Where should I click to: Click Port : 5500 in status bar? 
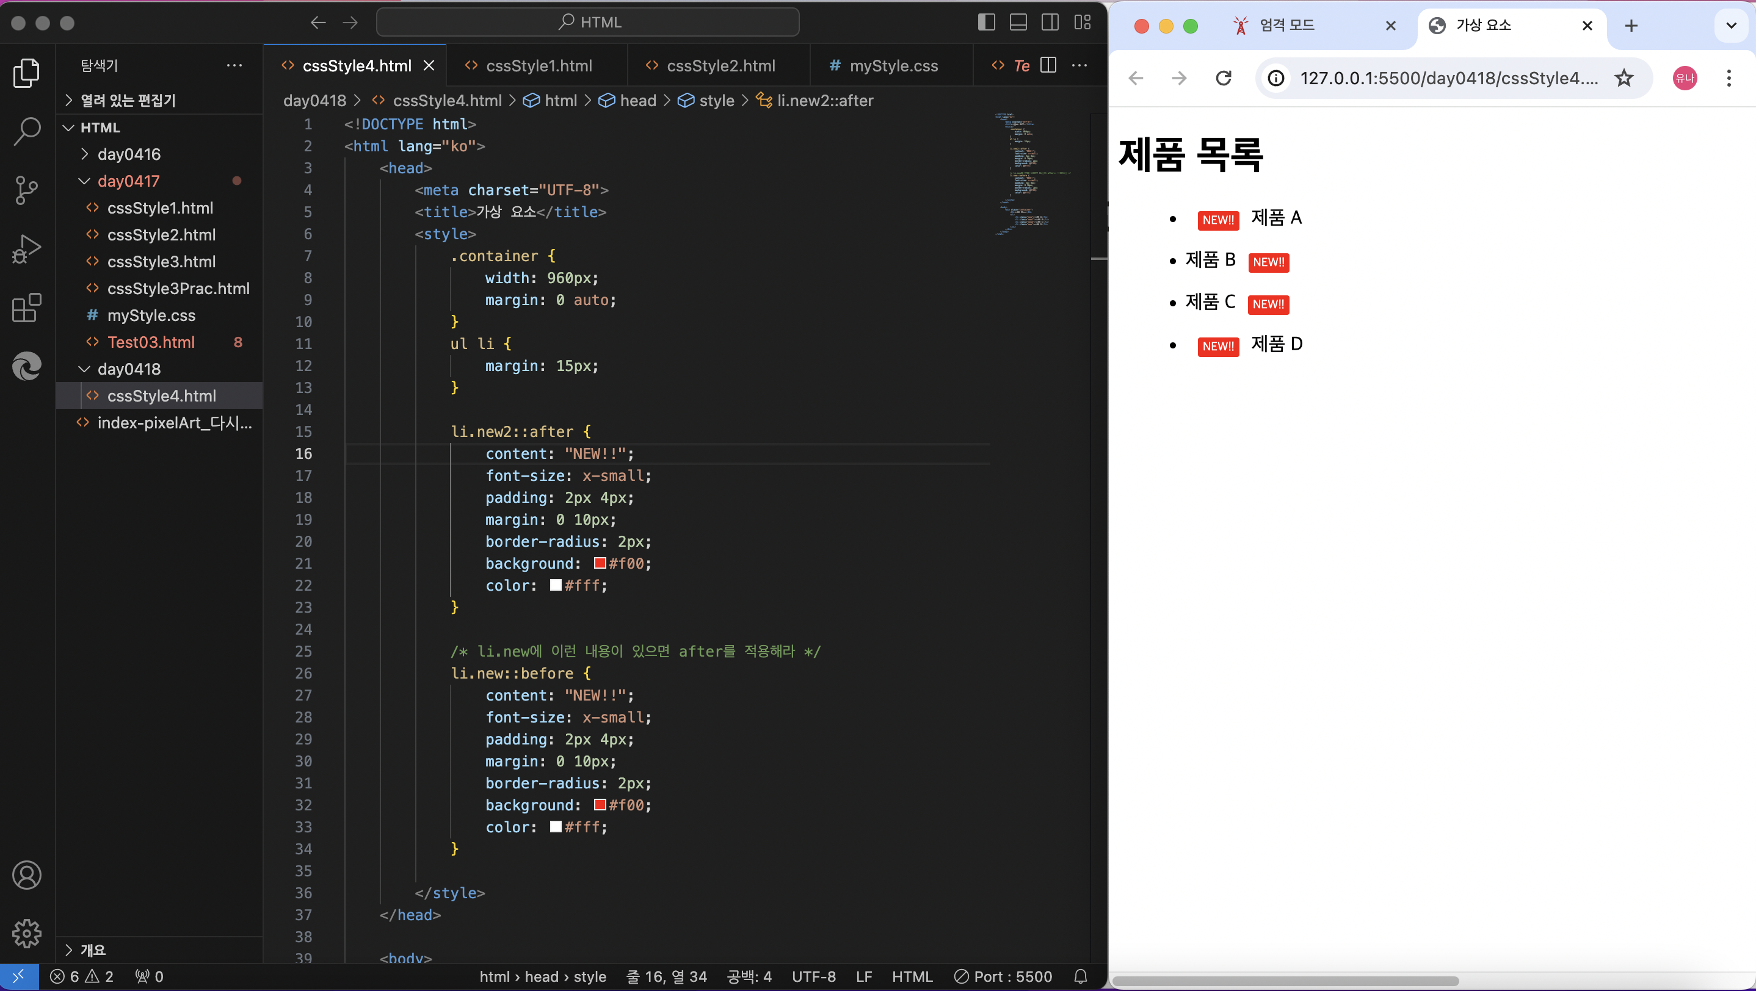point(1003,976)
